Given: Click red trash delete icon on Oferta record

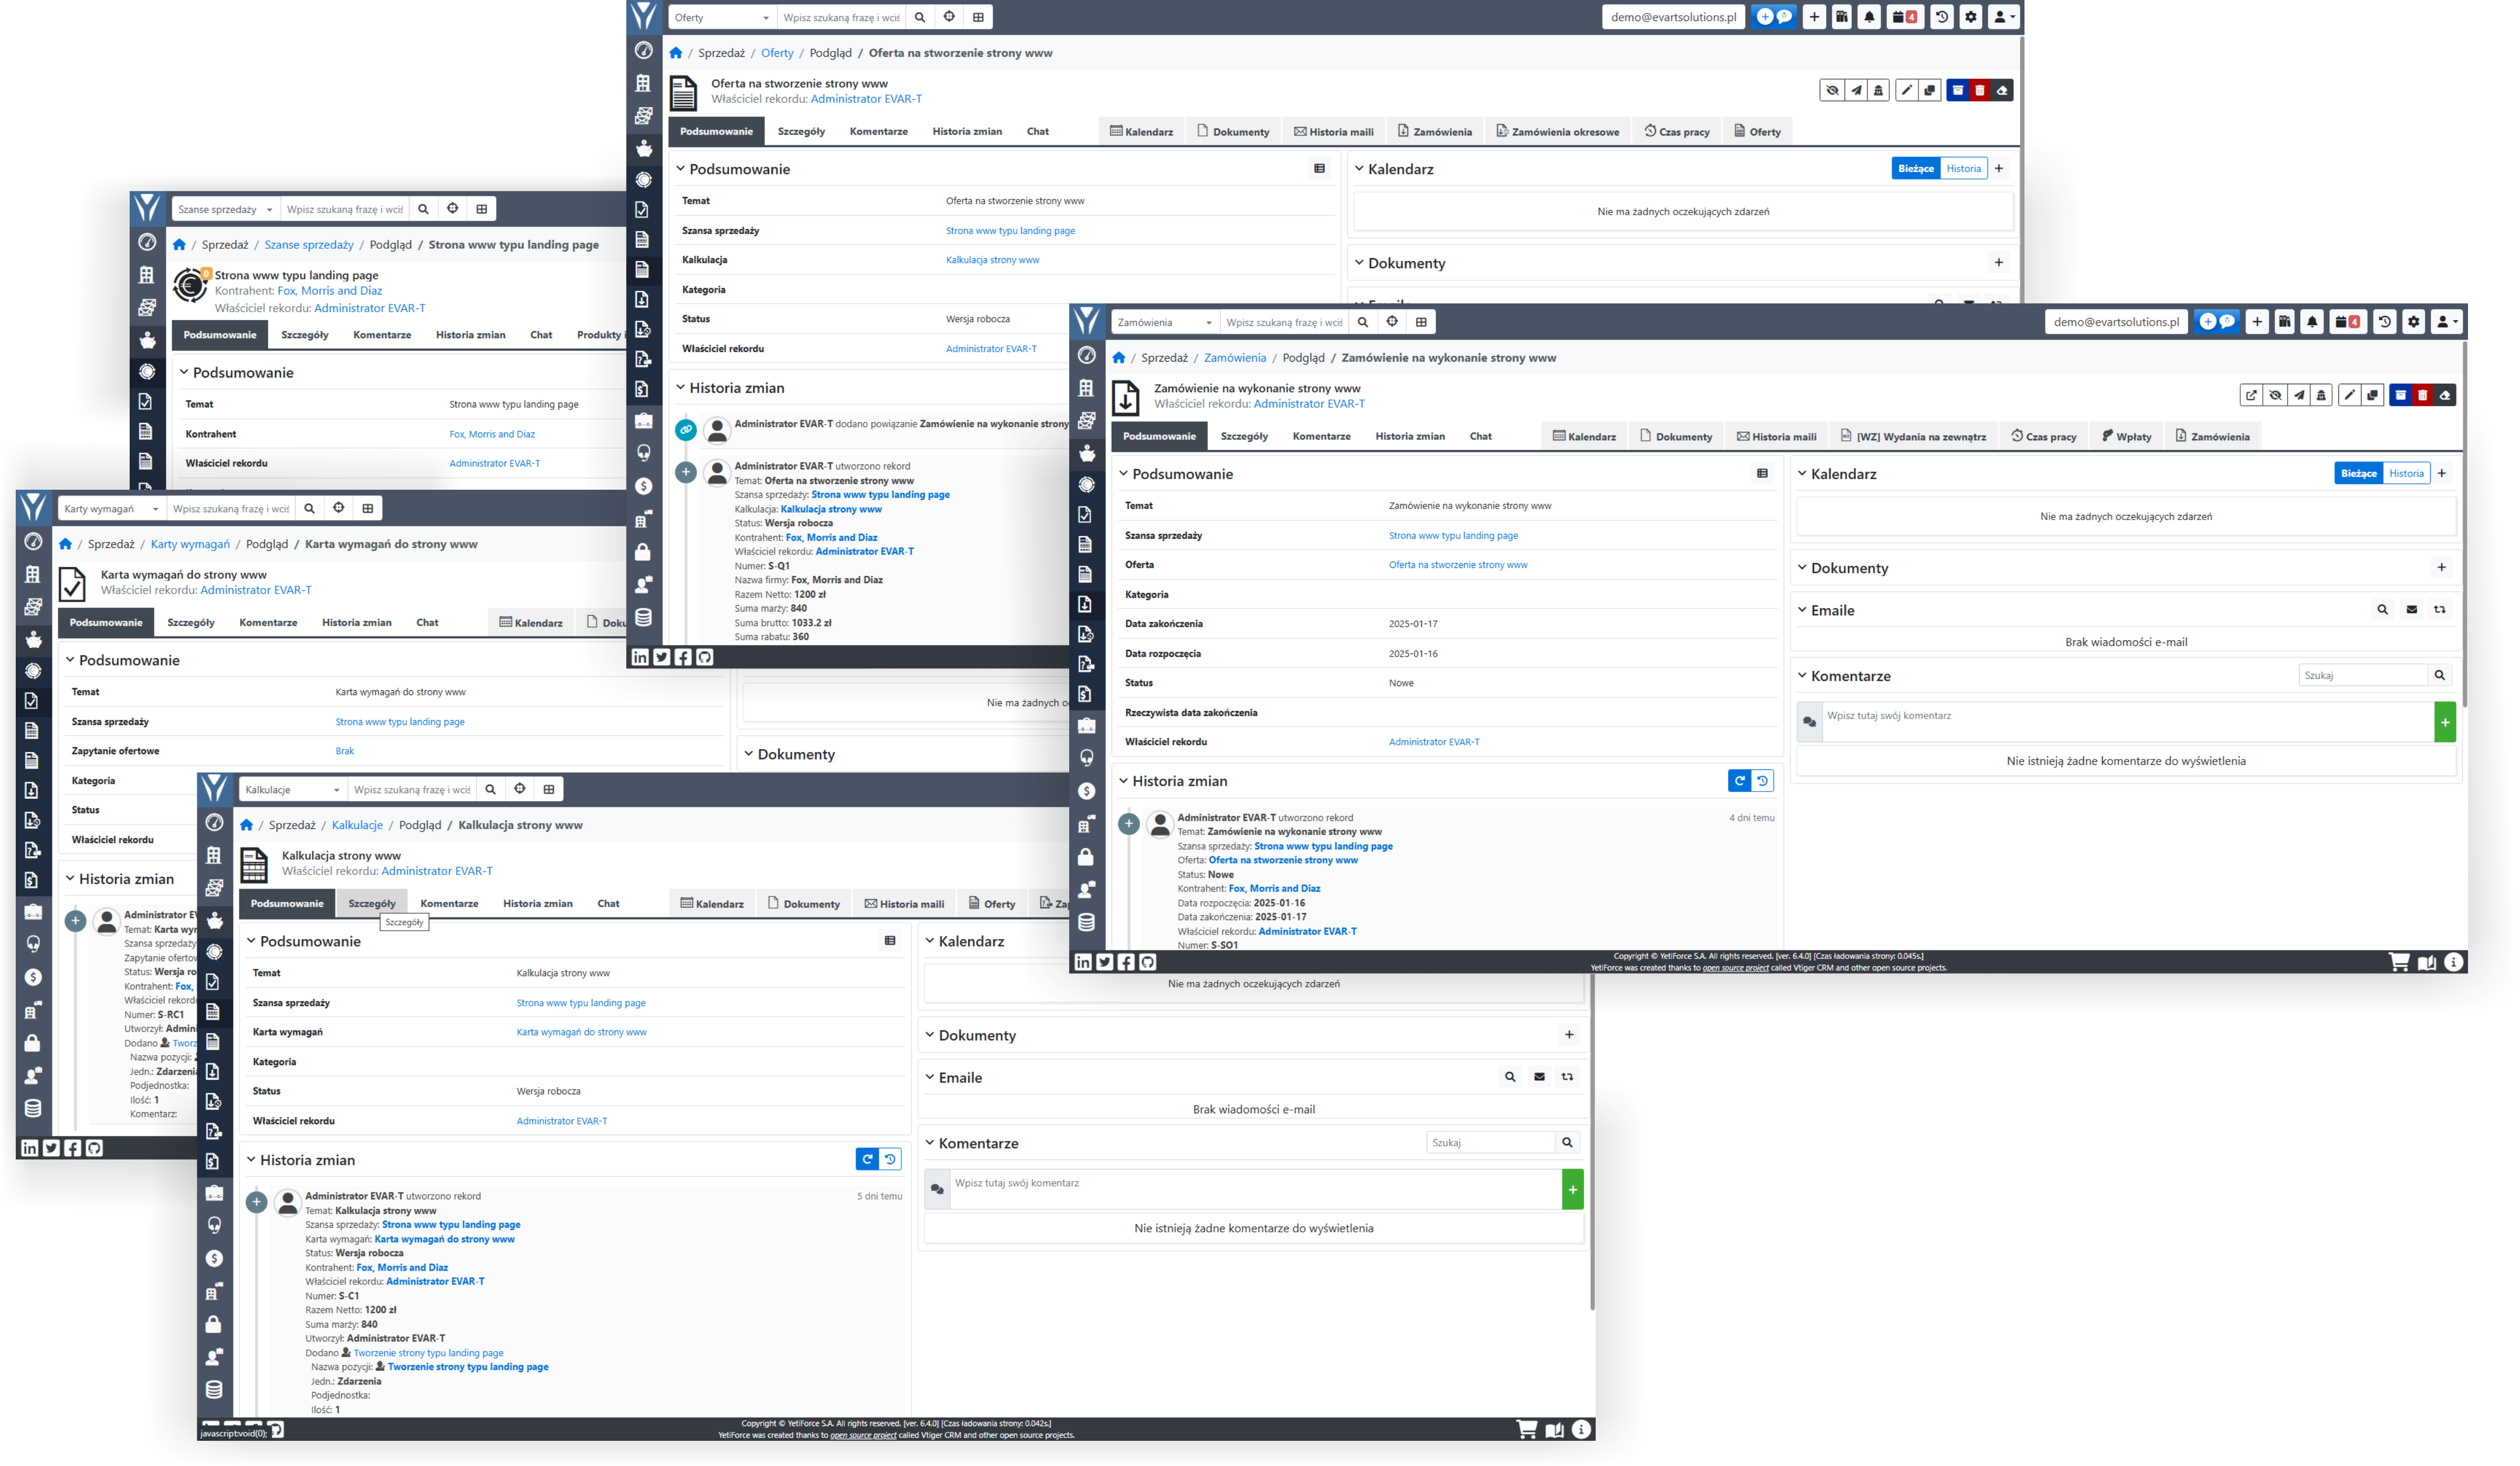Looking at the screenshot, I should [x=1979, y=90].
